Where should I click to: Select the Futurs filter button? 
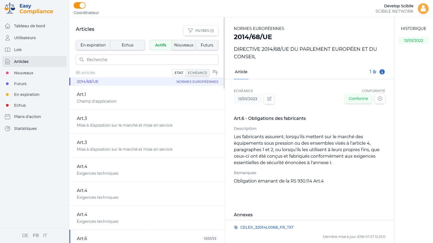pos(207,45)
